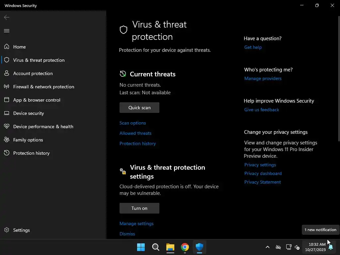Open File Explorer from the taskbar
The image size is (340, 255).
tap(170, 247)
